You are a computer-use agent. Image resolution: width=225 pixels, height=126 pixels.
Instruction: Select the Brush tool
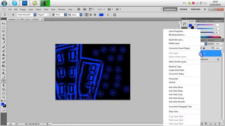[x=4, y=51]
